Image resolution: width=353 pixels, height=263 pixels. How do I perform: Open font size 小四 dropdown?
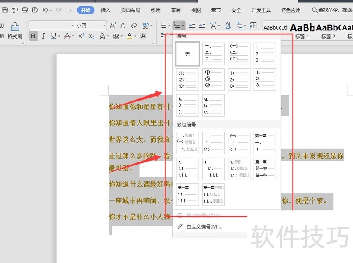pos(105,26)
